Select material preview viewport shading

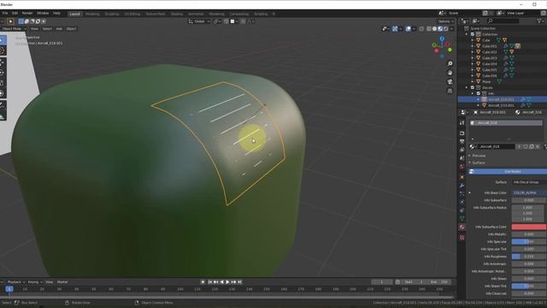pyautogui.click(x=440, y=28)
